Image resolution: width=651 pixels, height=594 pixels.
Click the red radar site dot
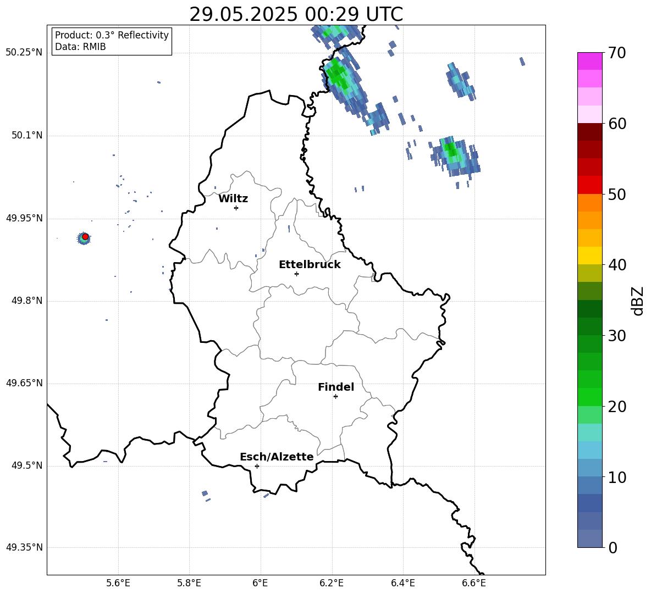(x=85, y=236)
